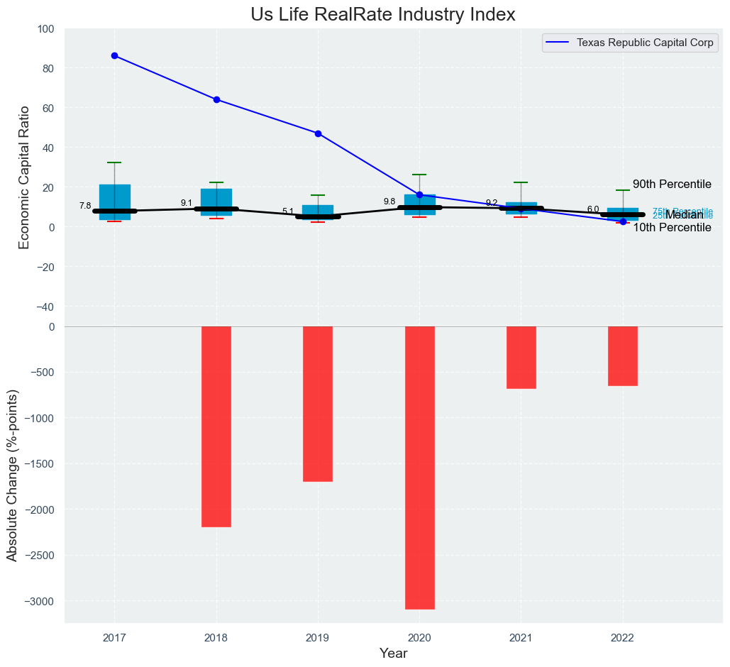Click the 7.8 median value label

(85, 206)
